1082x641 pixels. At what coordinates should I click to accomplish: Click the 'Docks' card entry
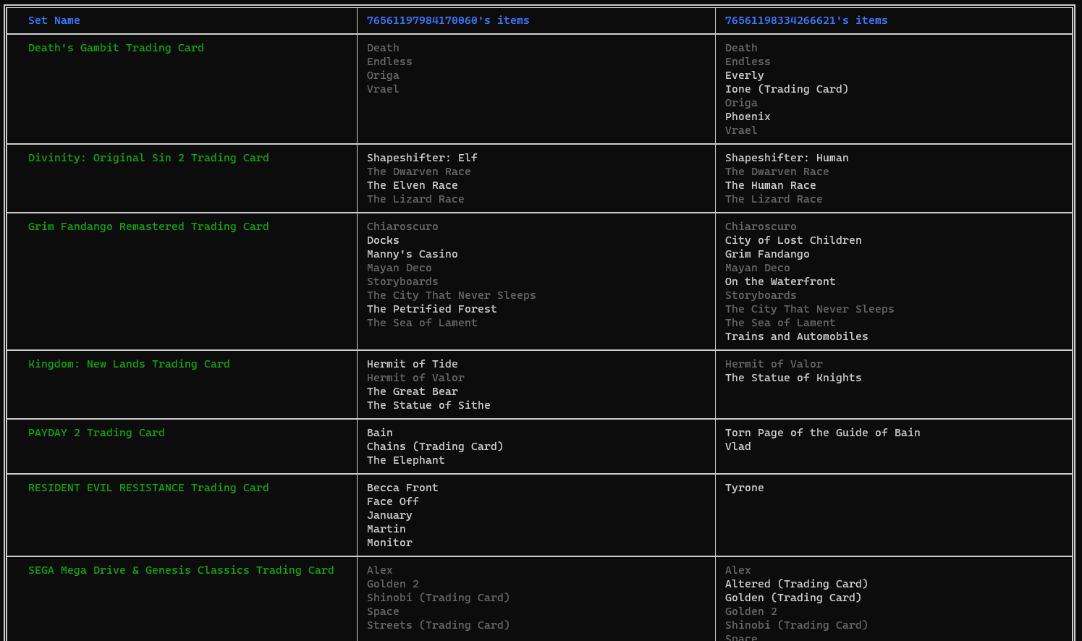point(383,240)
